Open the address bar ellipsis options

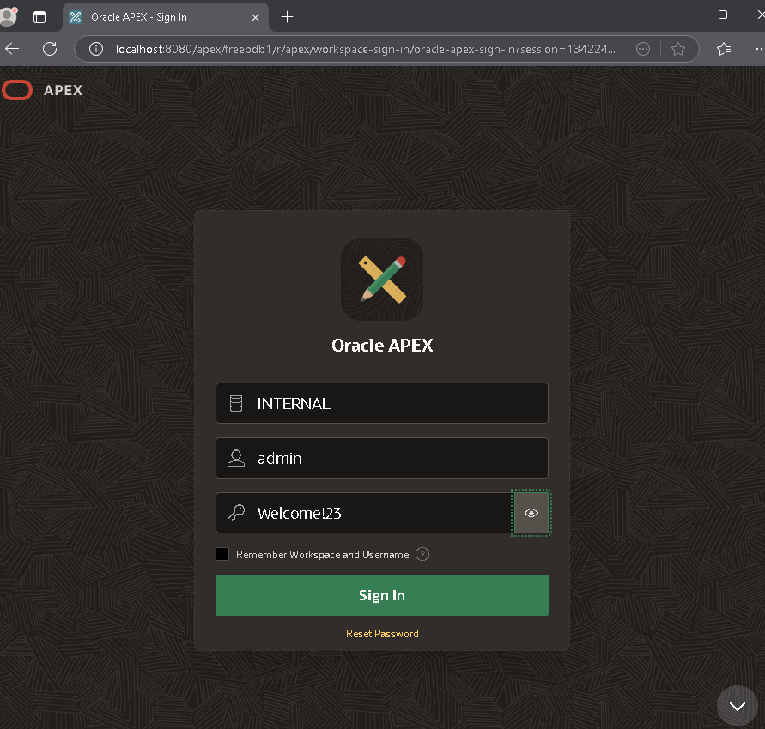(643, 49)
